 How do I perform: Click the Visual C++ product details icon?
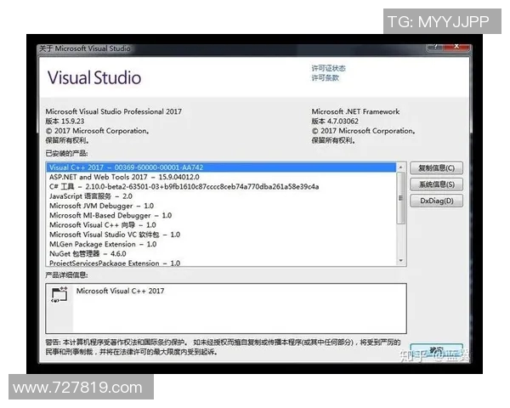(59, 295)
